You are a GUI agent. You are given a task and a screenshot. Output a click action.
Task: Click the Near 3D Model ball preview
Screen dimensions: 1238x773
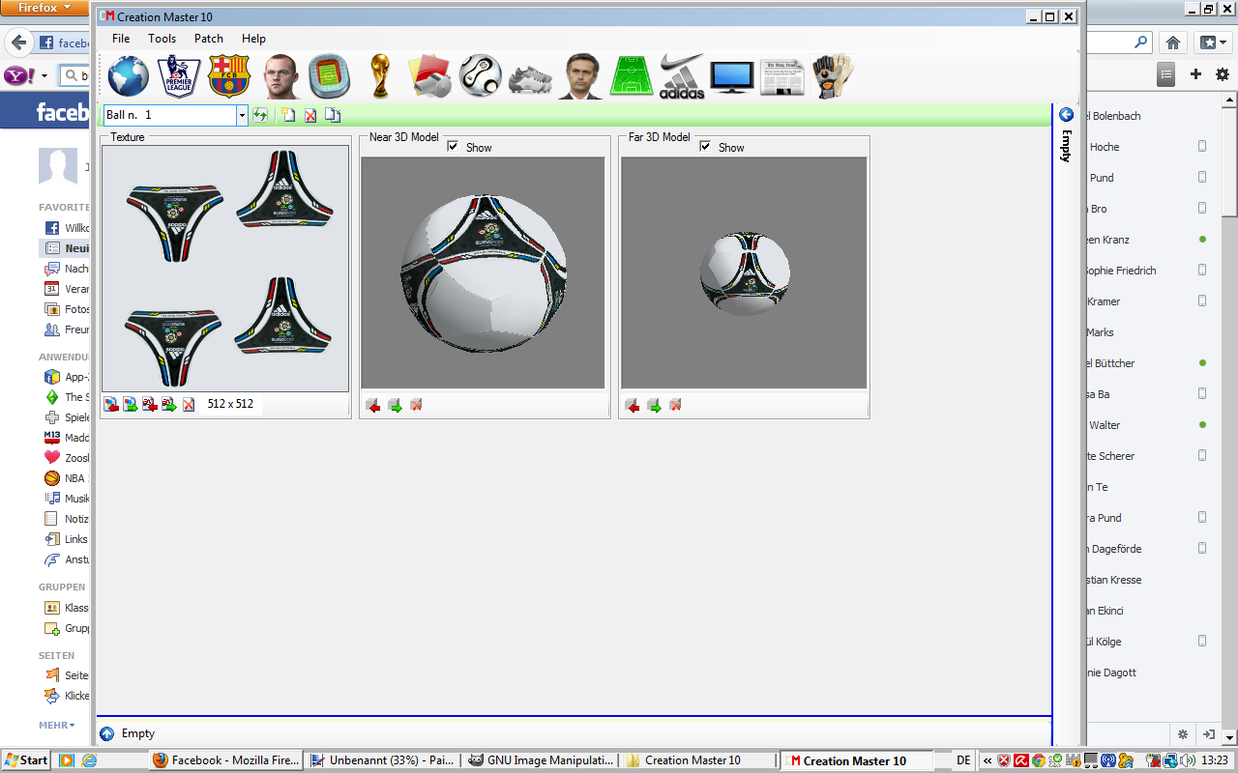tap(483, 273)
